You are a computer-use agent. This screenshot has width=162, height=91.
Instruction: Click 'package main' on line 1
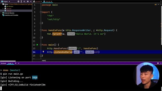click(x=50, y=5)
